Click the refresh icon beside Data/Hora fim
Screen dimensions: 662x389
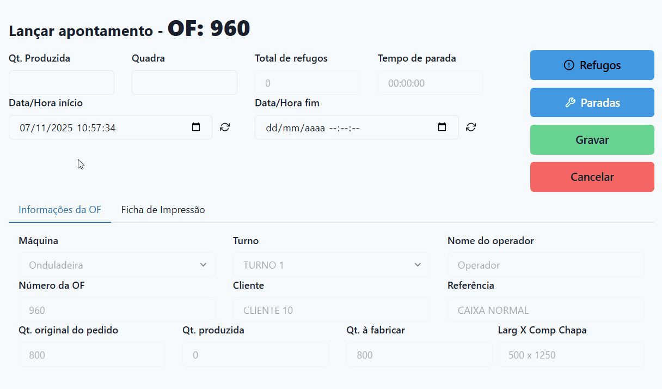tap(470, 126)
